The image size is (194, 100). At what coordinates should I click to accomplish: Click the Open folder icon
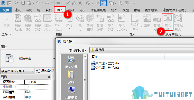point(17,3)
